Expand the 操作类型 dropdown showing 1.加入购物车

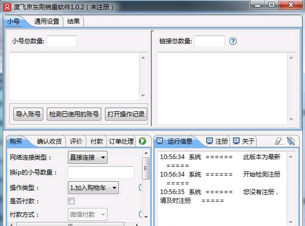tap(93, 188)
